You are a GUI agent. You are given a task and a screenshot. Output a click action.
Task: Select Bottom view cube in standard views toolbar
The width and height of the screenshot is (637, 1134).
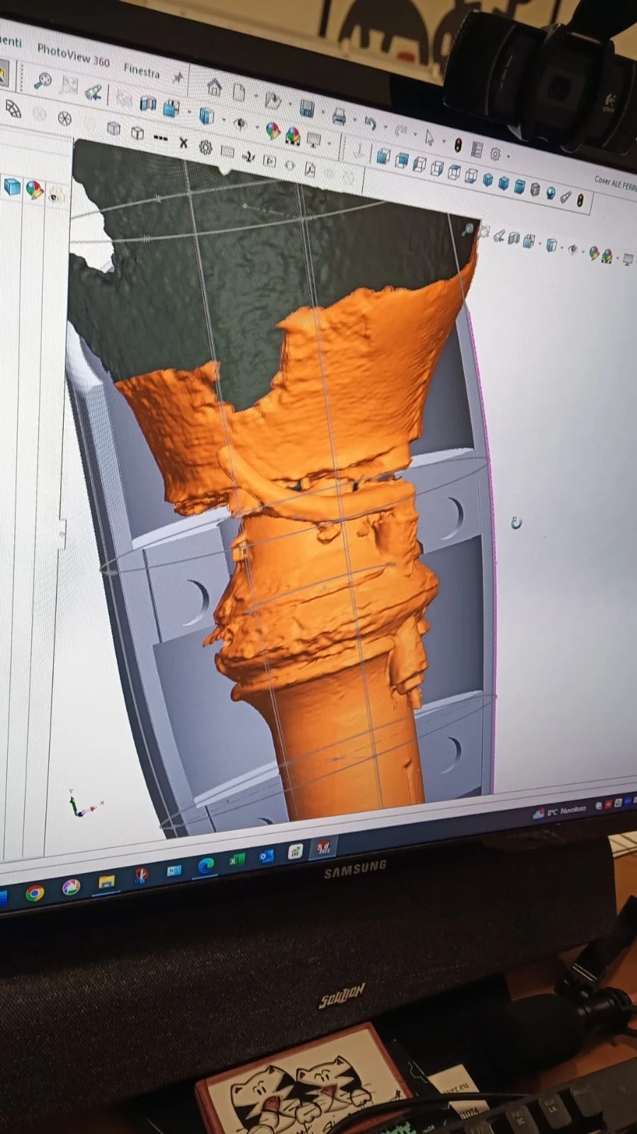pyautogui.click(x=471, y=176)
